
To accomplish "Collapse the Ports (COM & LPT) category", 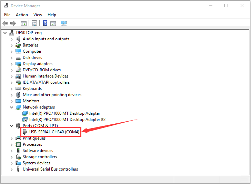I will pos(11,126).
